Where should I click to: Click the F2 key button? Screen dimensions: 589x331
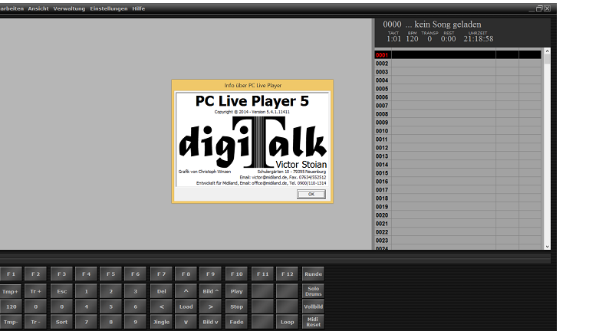[x=36, y=274]
